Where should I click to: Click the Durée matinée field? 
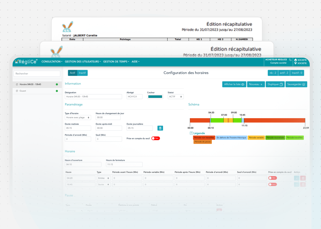(x=78, y=128)
